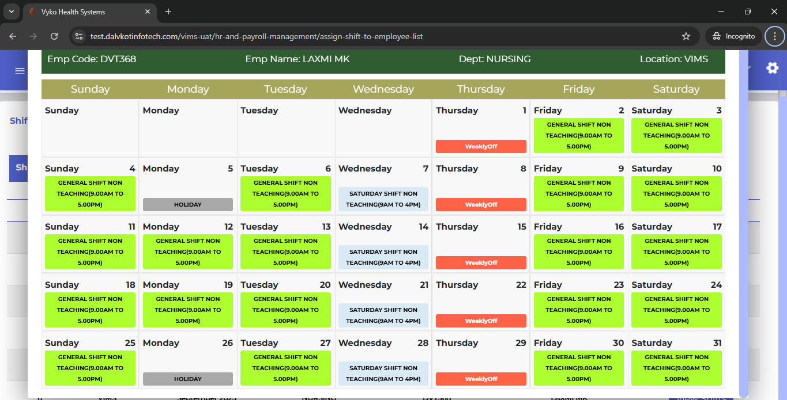
Task: Go back using browser back arrow
Action: 13,36
